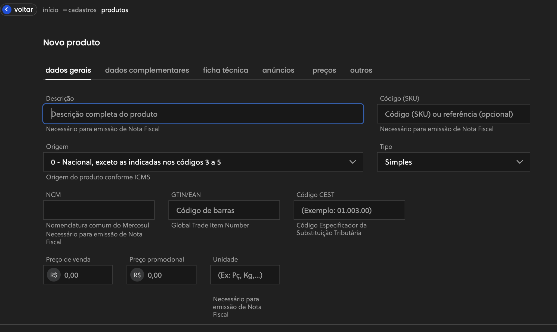Expand the Origem dropdown chevron
Viewport: 557px width, 332px height.
coord(352,162)
